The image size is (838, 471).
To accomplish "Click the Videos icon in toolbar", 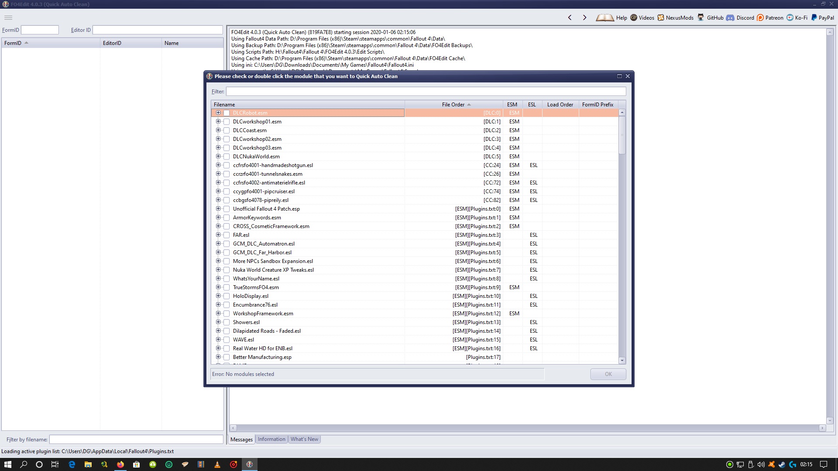I will pyautogui.click(x=634, y=18).
